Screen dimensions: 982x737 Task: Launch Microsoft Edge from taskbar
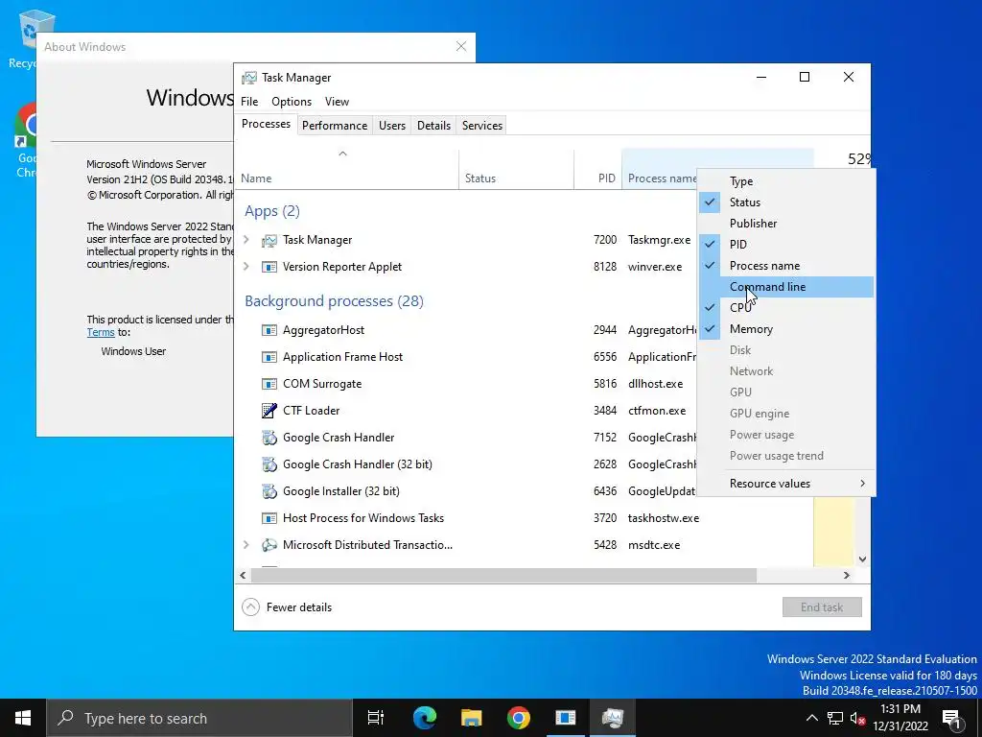tap(424, 718)
